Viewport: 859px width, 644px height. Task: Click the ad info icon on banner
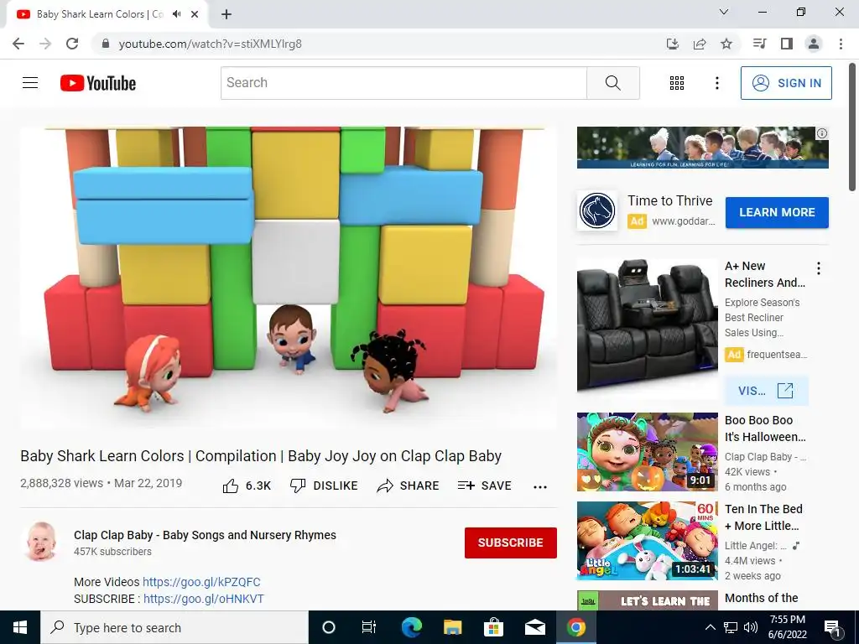point(822,133)
